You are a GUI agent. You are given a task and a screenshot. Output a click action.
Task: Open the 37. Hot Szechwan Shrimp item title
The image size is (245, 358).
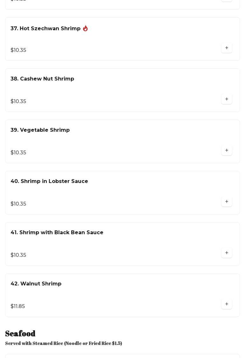click(x=45, y=29)
